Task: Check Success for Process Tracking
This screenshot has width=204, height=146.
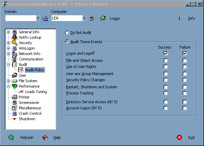Action: click(166, 93)
